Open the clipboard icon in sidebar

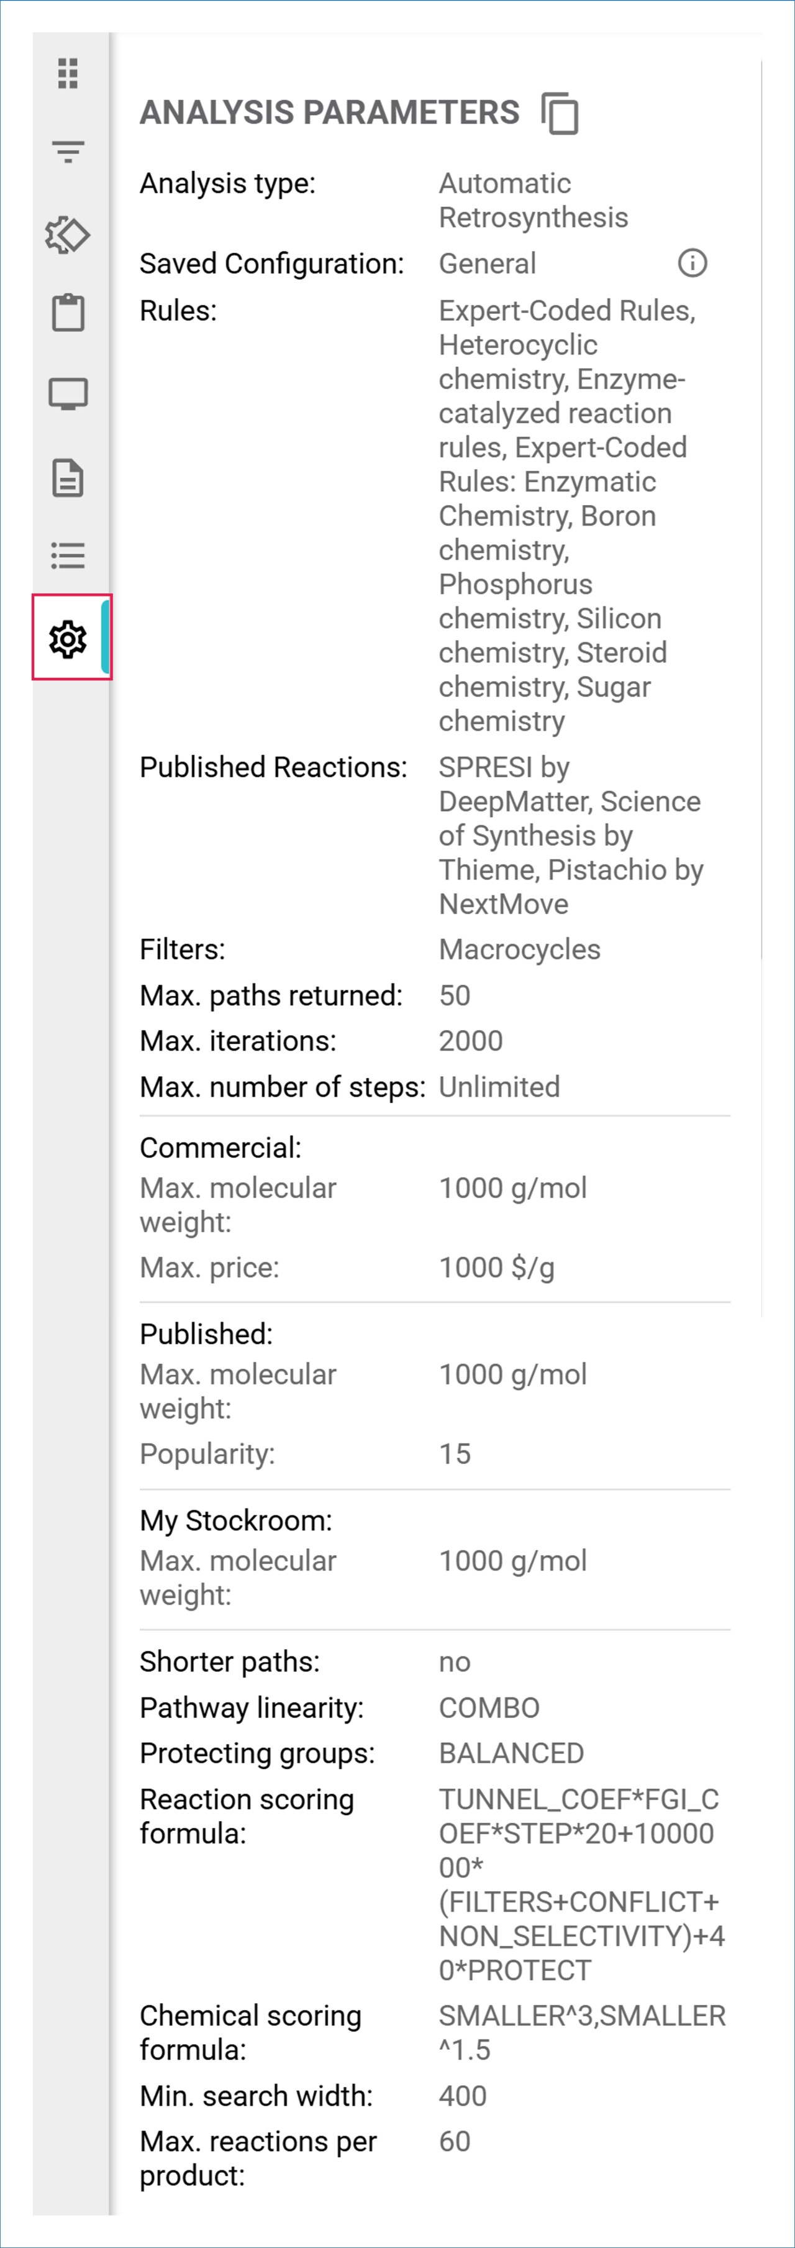point(68,313)
